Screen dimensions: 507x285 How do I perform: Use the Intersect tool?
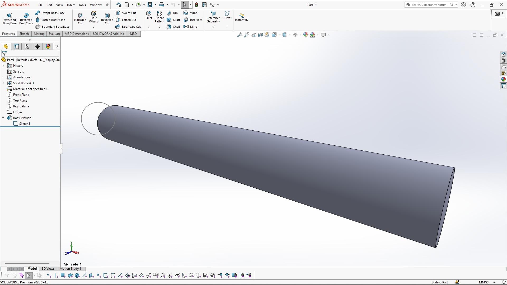(x=193, y=20)
